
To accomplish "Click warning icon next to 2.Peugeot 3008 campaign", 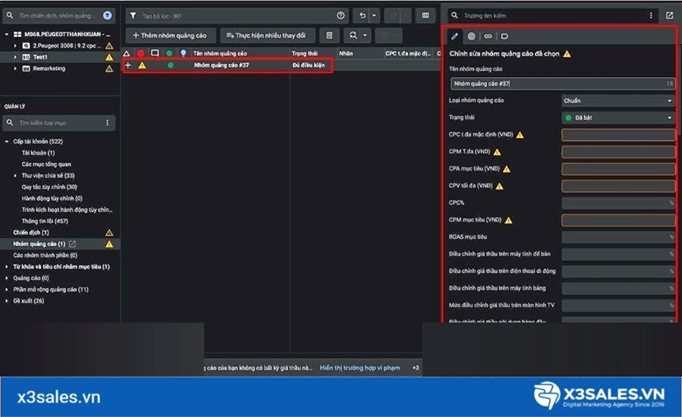I will point(109,46).
